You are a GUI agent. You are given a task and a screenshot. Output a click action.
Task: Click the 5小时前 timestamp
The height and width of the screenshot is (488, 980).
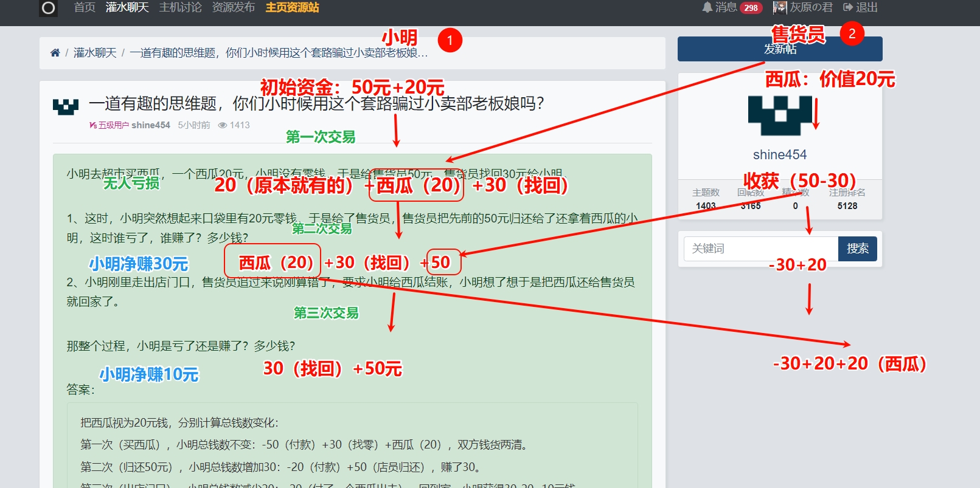click(x=194, y=125)
